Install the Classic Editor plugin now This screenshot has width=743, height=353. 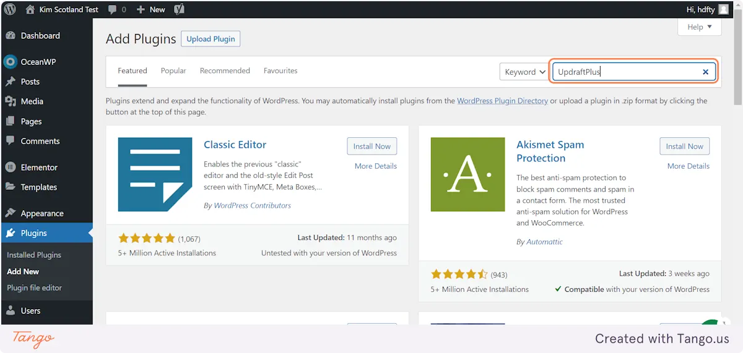pos(371,147)
